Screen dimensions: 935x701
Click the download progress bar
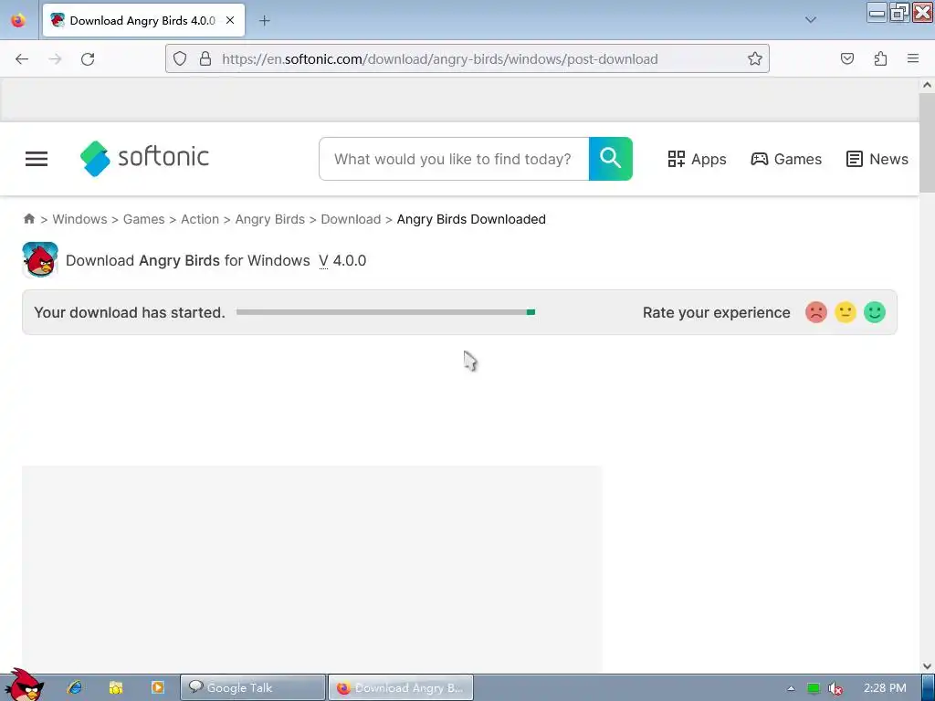pyautogui.click(x=386, y=312)
